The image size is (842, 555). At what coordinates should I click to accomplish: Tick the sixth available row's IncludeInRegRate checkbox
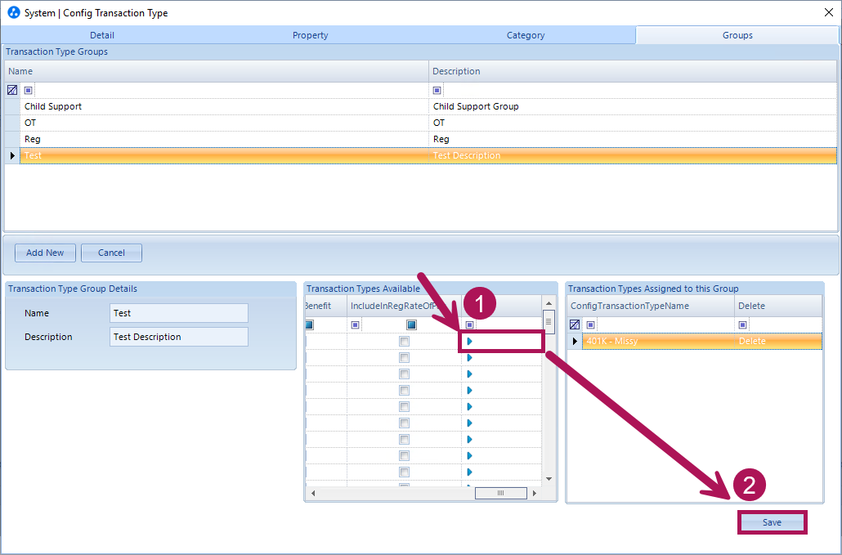[x=405, y=423]
